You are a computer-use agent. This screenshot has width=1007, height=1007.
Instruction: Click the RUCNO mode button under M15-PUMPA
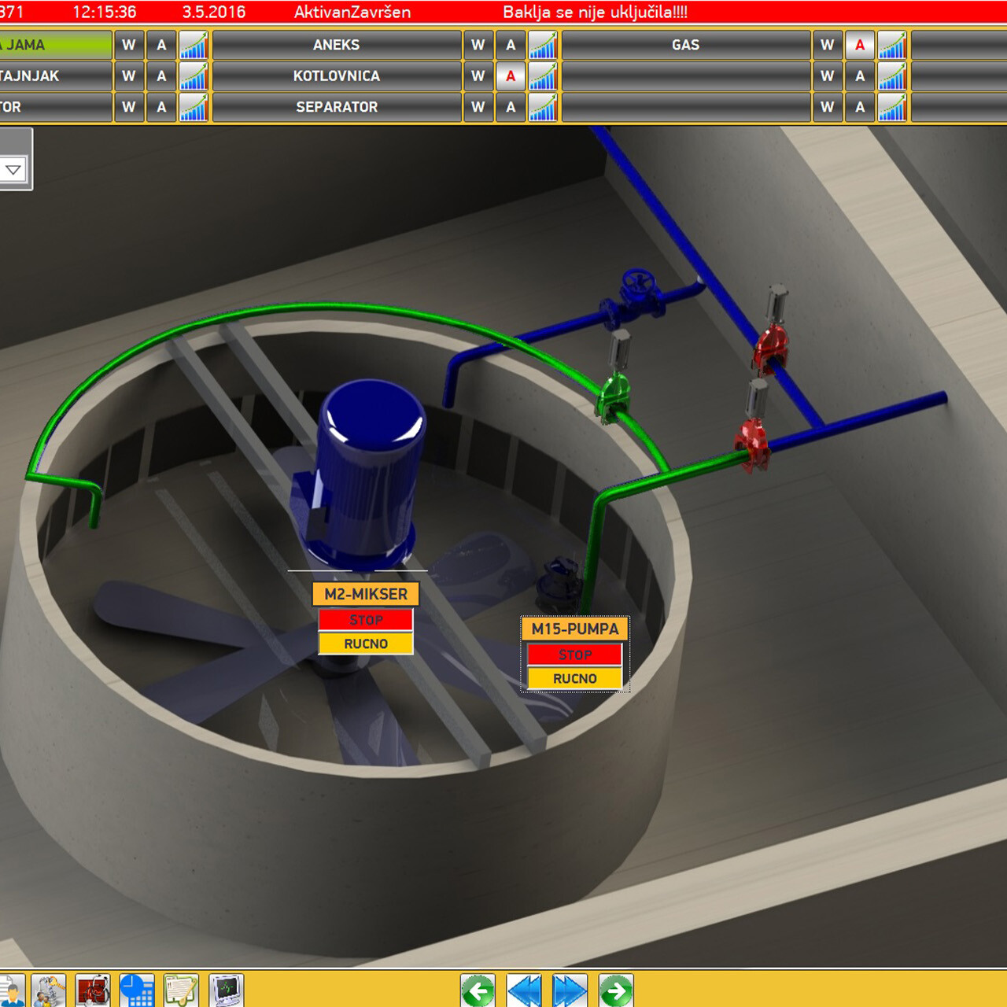575,678
